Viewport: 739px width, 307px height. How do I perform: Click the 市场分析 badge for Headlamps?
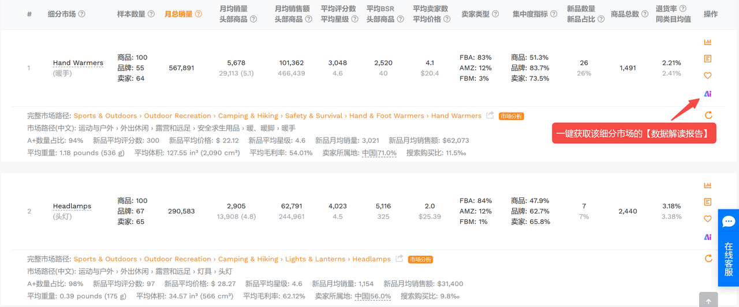click(420, 260)
